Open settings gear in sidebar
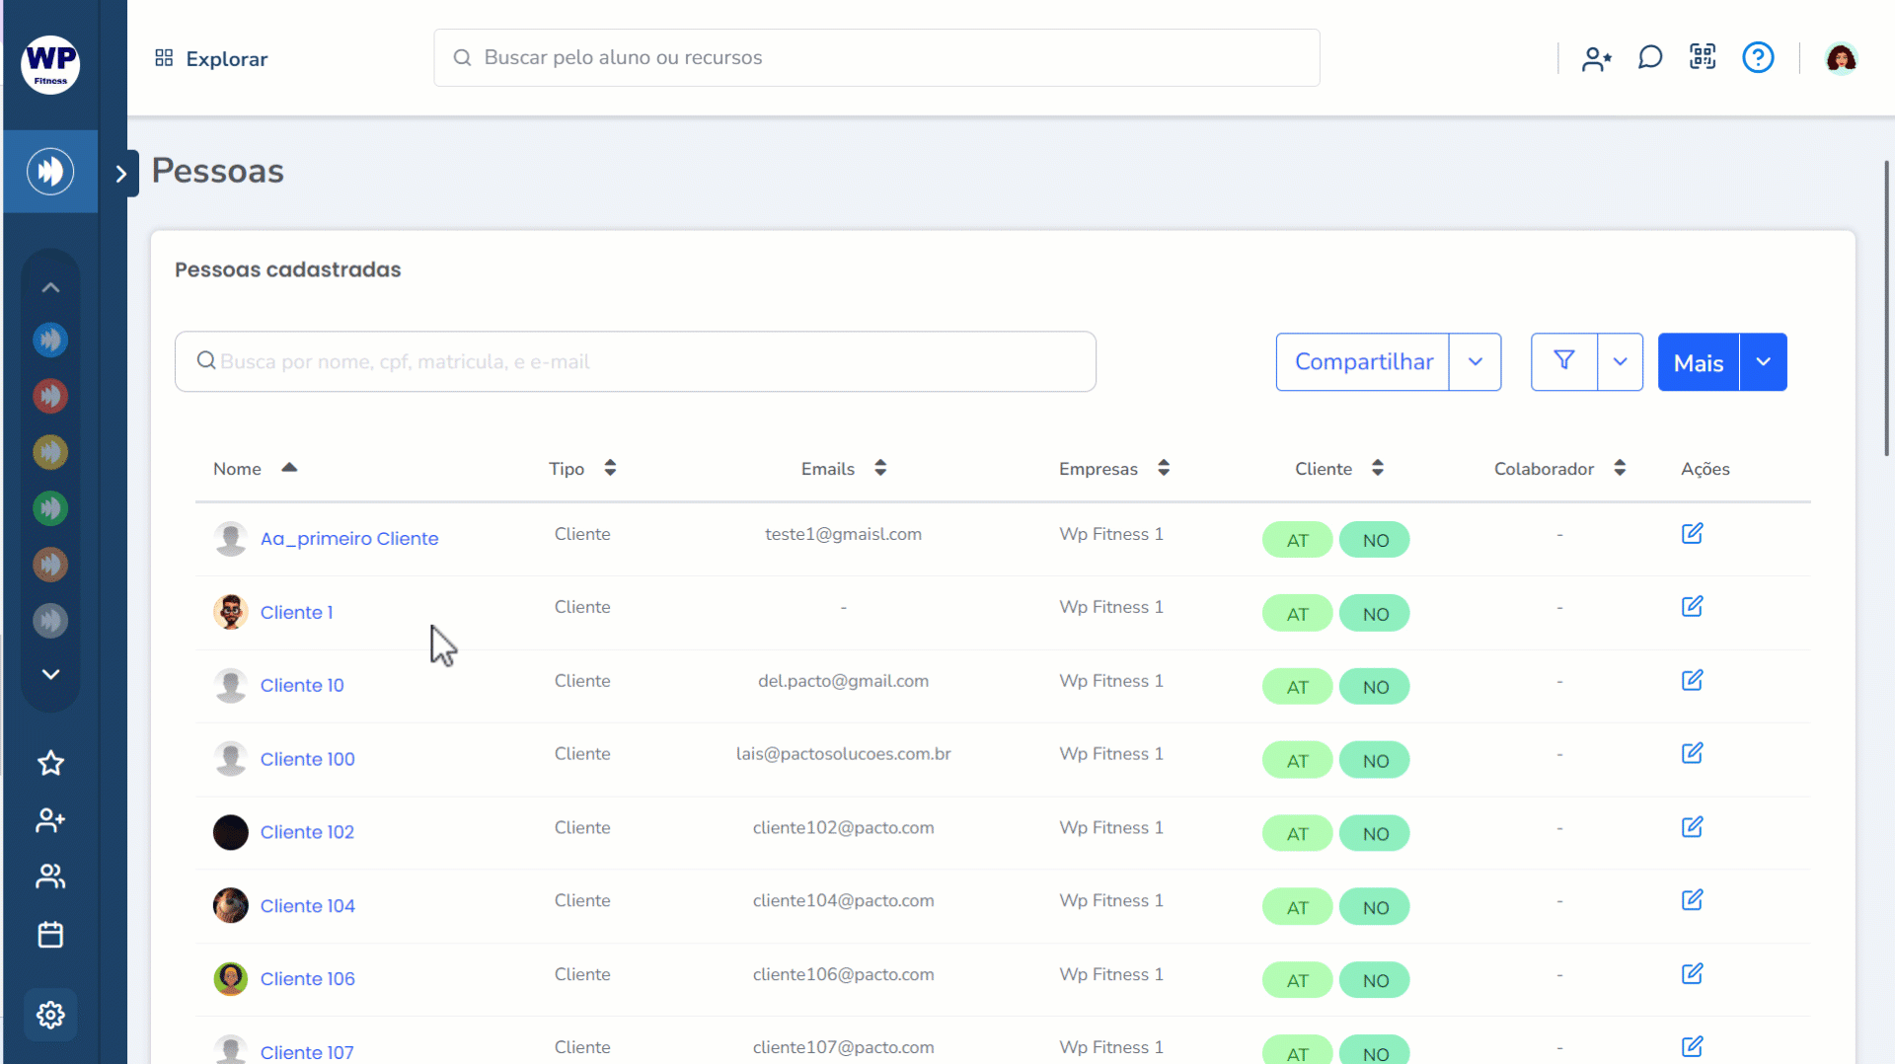This screenshot has width=1895, height=1064. (x=50, y=1015)
